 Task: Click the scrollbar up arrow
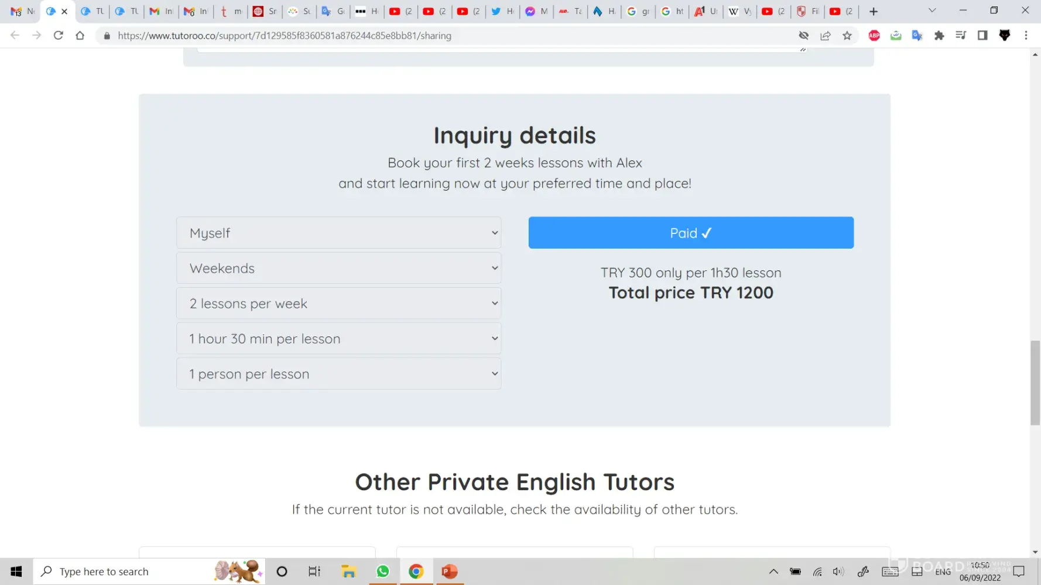[x=1035, y=54]
